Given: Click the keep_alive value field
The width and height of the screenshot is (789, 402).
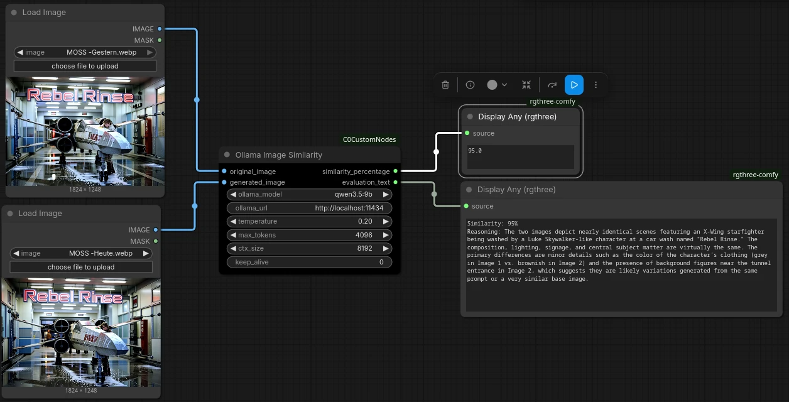Looking at the screenshot, I should 309,263.
